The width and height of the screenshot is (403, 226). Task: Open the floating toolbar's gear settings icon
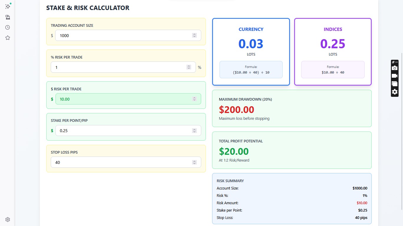[394, 92]
